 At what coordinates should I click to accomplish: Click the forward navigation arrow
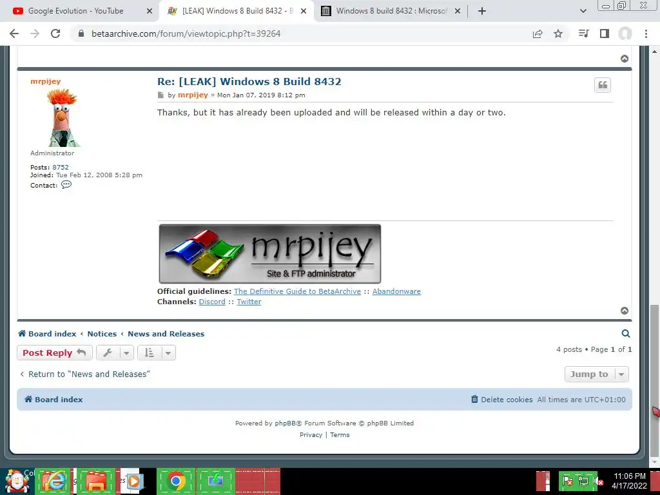(x=35, y=34)
